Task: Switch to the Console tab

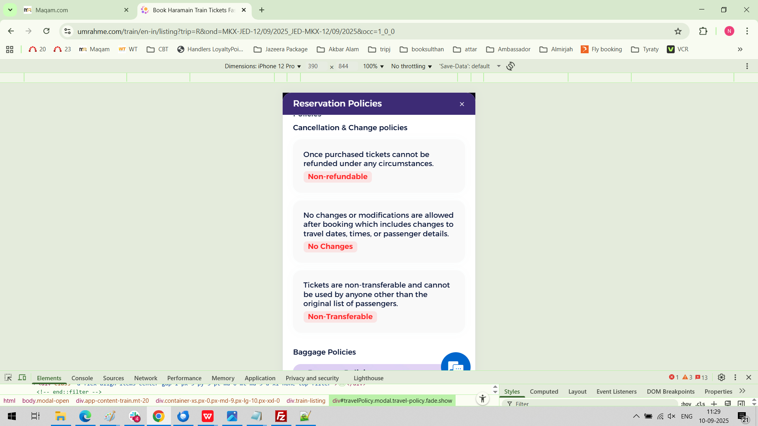Action: (x=82, y=378)
